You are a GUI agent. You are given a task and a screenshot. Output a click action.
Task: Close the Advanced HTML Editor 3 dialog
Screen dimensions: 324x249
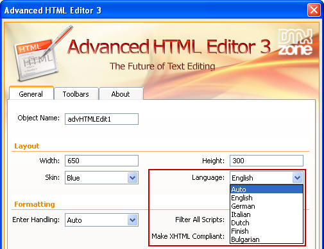314,10
